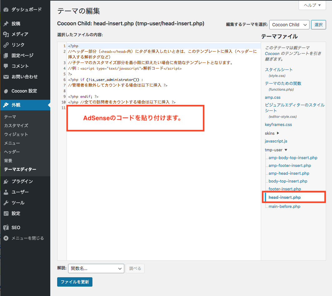Viewport: 332px width, 296px height.
Task: Go to テーマ submenu under 外観
Action: [10, 117]
